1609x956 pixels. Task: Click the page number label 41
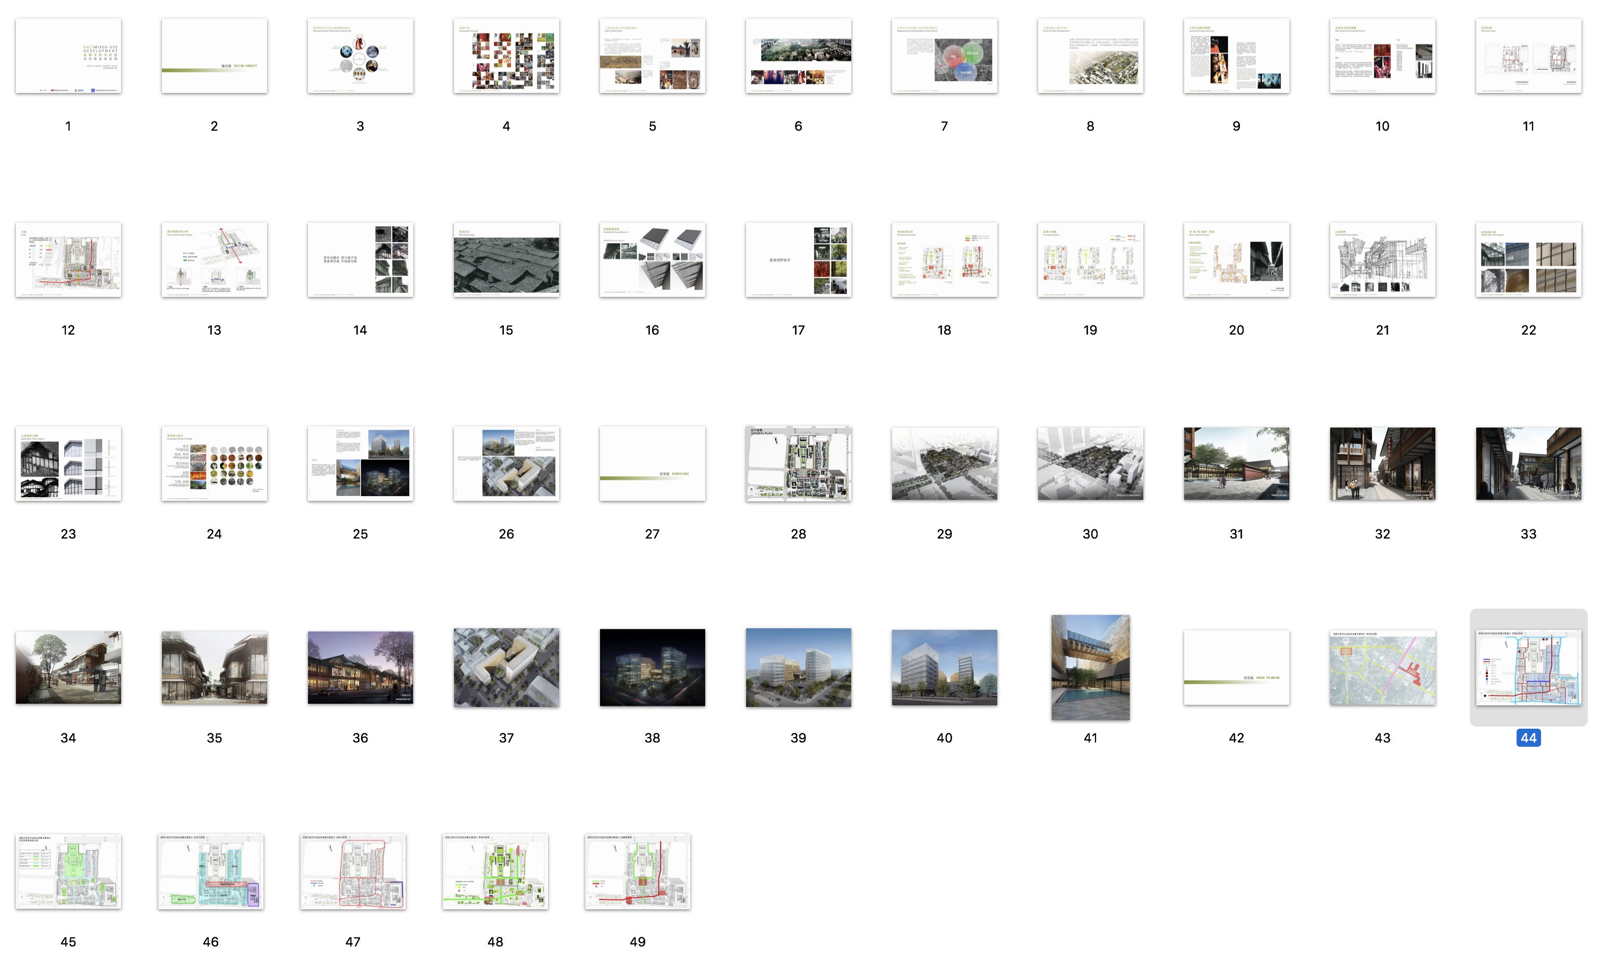tap(1091, 738)
